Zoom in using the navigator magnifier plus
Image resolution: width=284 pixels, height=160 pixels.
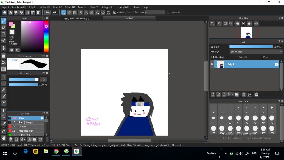219,23
